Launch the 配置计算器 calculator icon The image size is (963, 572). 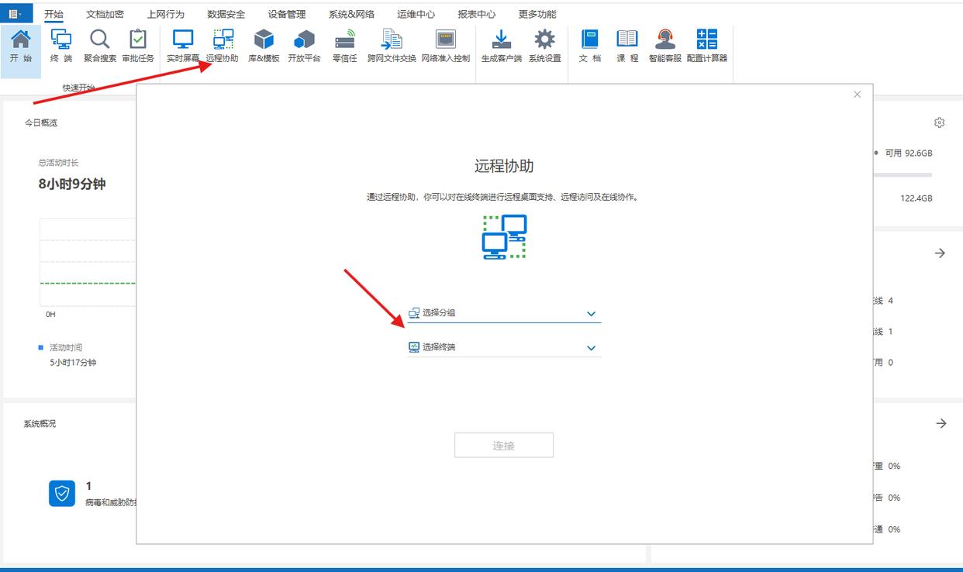[707, 46]
